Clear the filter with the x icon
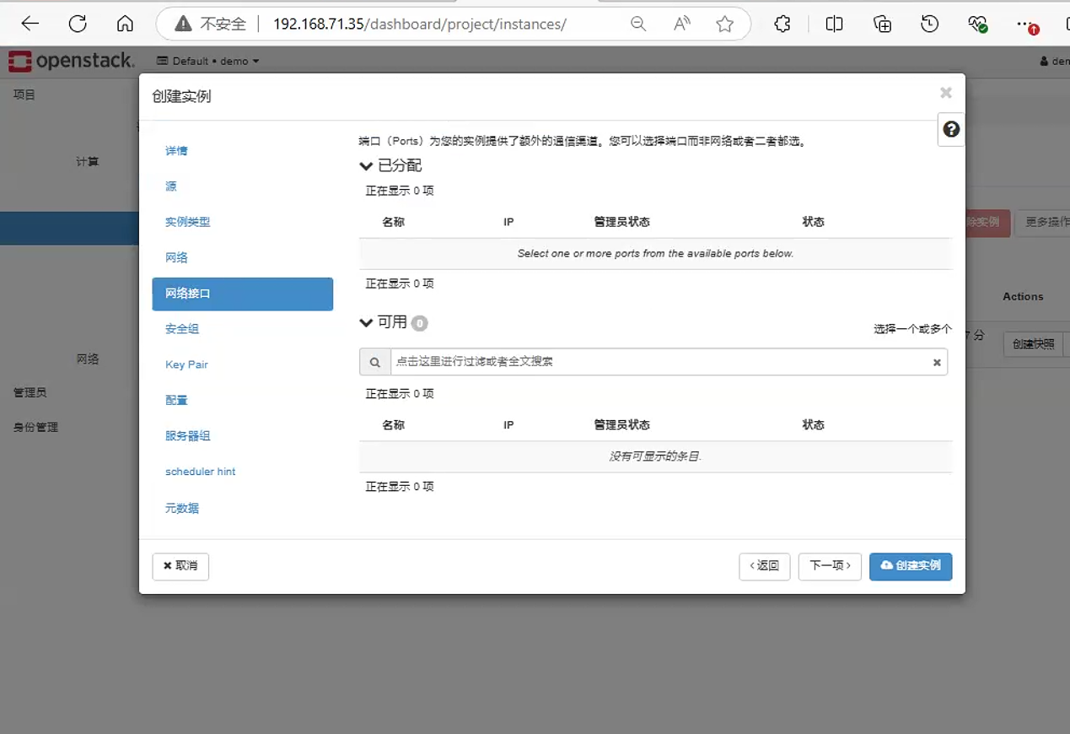1070x734 pixels. [x=937, y=363]
